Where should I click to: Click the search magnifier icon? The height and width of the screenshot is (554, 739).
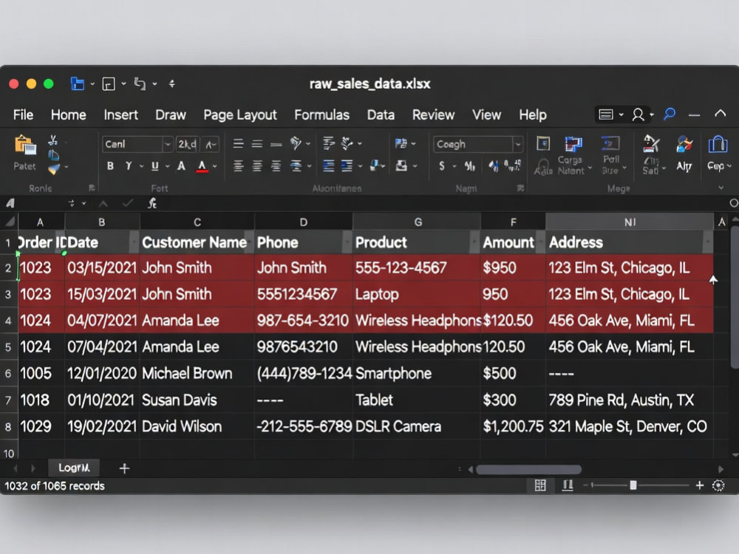tap(670, 114)
